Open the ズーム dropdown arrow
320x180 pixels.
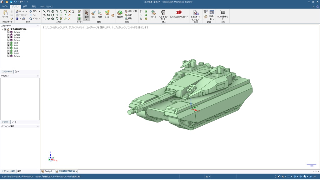coord(40,18)
